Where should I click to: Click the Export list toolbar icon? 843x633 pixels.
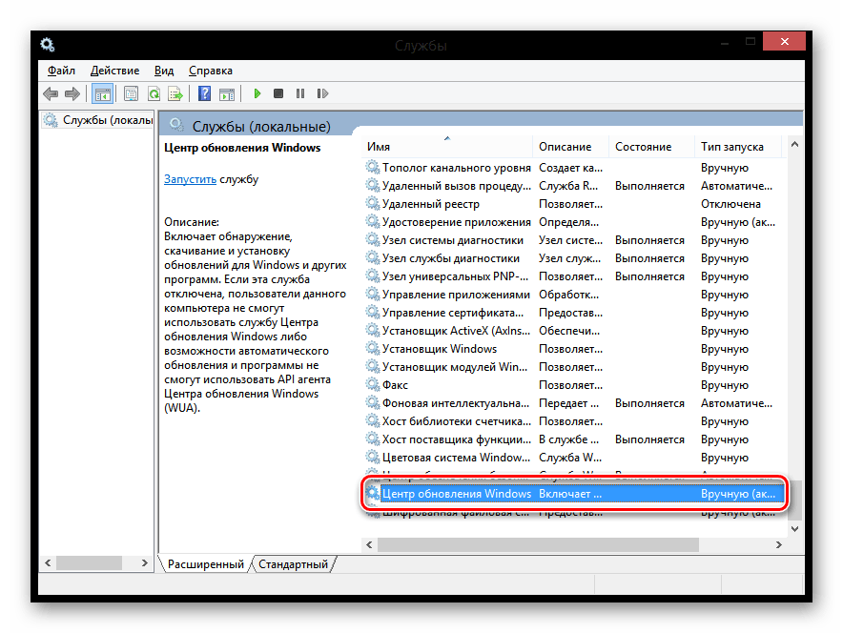coord(175,93)
